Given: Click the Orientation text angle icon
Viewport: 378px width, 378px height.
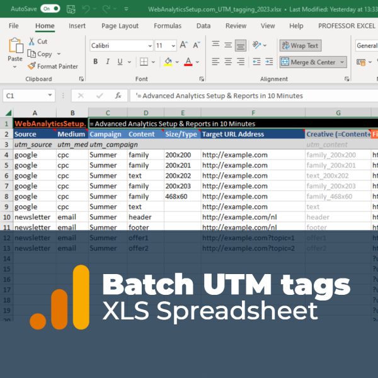Looking at the screenshot, I should (x=257, y=45).
